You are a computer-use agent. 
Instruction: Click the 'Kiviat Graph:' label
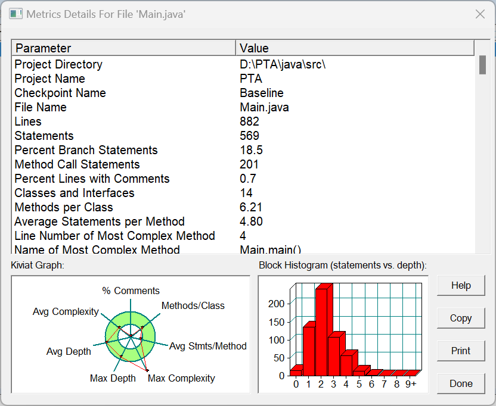pos(38,265)
